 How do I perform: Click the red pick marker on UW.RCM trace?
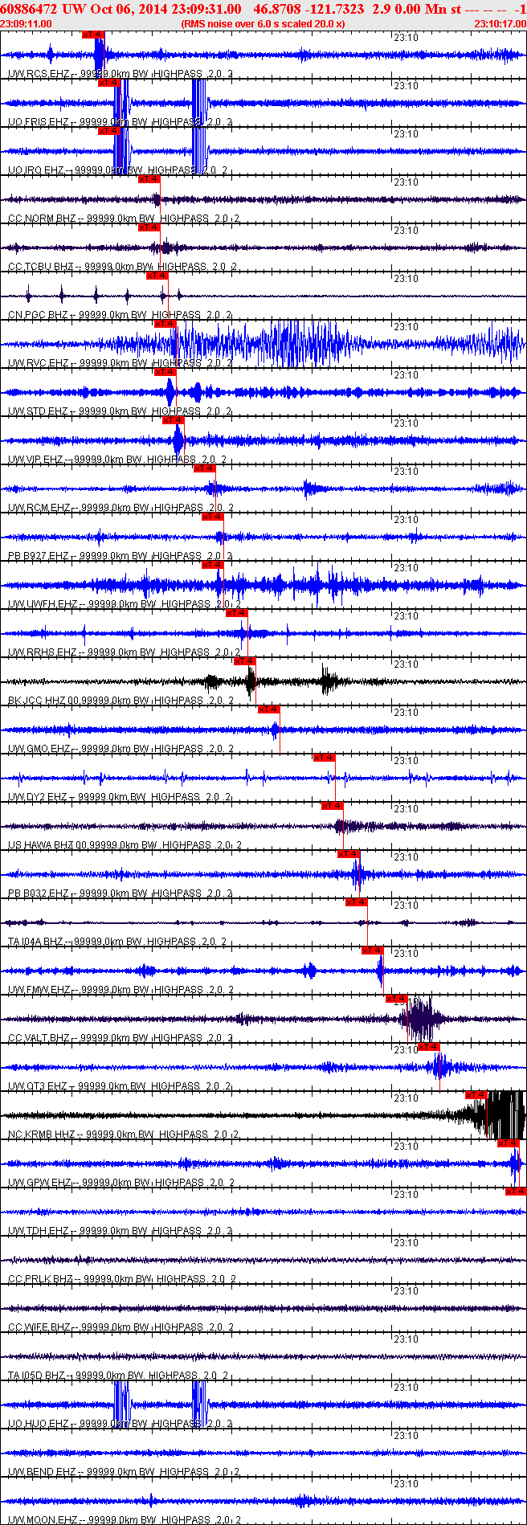[x=206, y=468]
